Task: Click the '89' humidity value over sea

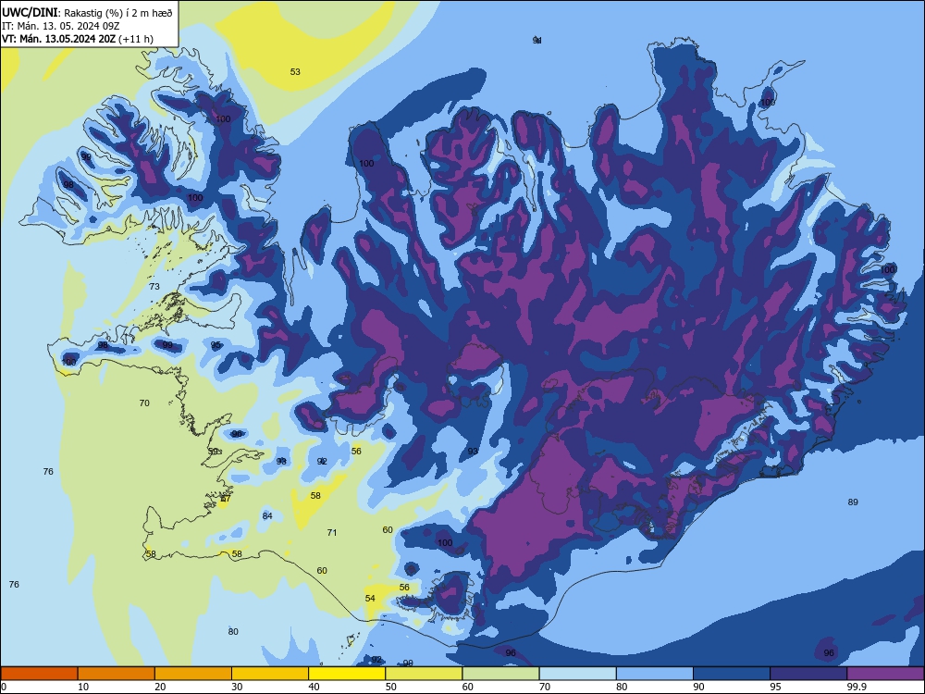Action: tap(853, 502)
